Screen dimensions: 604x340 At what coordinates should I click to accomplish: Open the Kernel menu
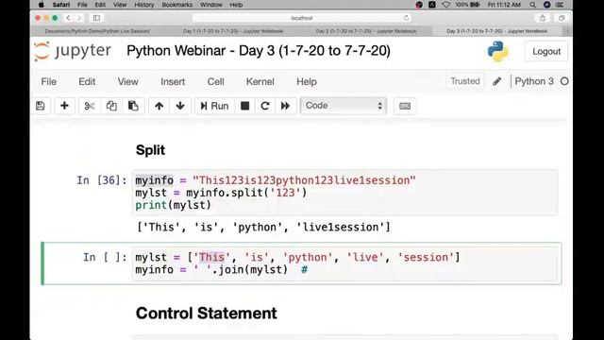tap(260, 82)
